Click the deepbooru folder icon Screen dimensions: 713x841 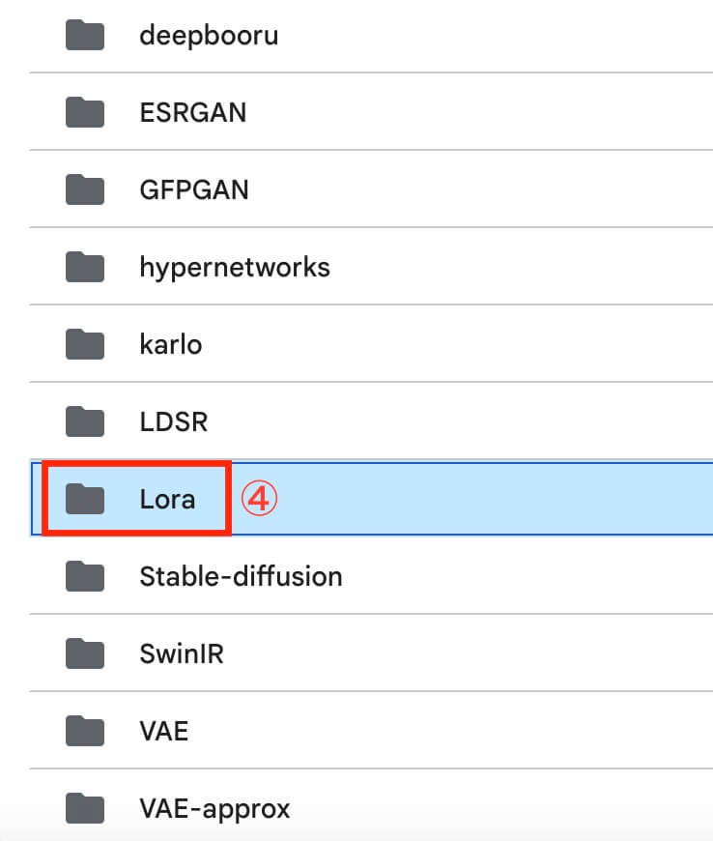85,36
